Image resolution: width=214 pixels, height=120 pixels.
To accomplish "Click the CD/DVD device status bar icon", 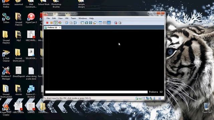I will pos(137,98).
